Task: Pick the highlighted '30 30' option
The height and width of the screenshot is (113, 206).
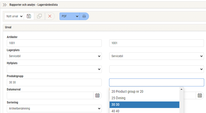Action: [x=144, y=105]
